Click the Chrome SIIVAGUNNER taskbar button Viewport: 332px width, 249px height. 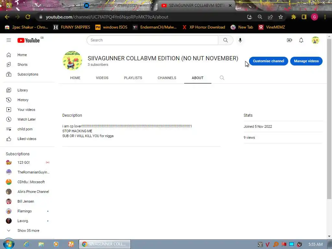[x=105, y=244]
